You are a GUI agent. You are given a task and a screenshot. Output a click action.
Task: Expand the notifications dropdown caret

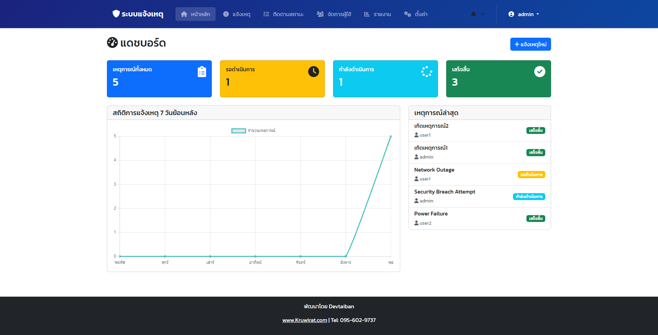coord(483,14)
